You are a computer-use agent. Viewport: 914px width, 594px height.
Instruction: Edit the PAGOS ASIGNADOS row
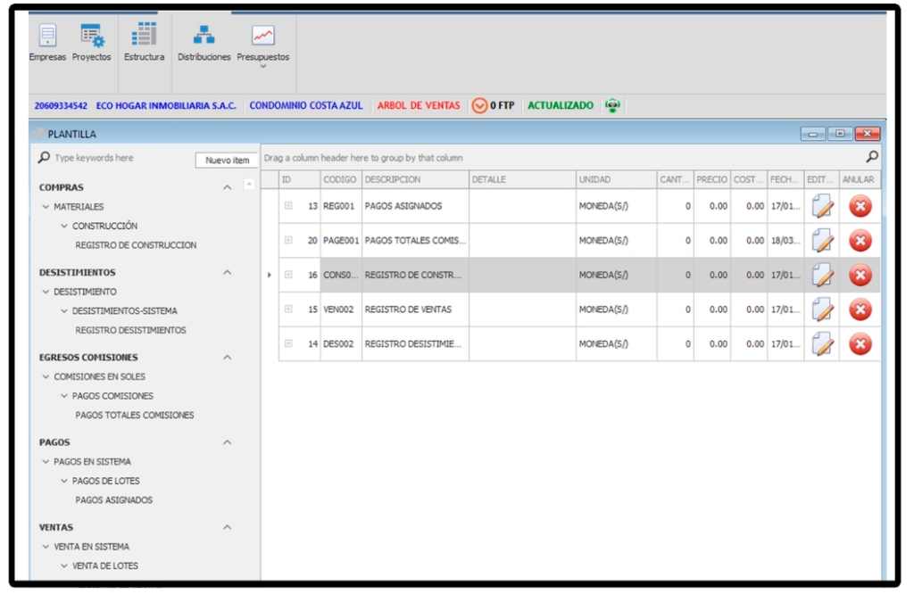click(x=822, y=206)
